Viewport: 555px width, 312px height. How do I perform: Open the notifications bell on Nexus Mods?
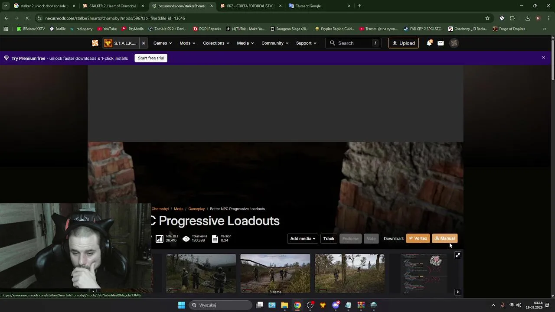tap(429, 43)
